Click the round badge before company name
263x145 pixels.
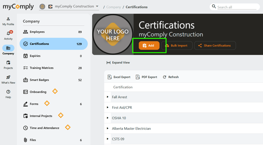tap(42, 7)
